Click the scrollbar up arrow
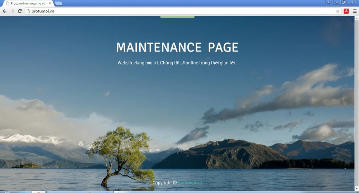This screenshot has width=359, height=193. point(356,18)
